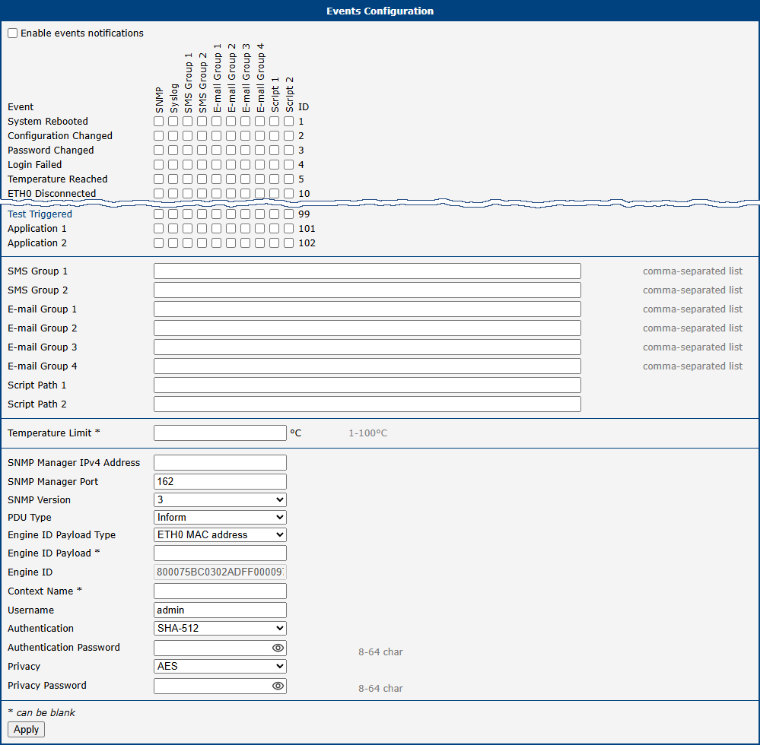Focus the E-mail Group 2 input field
This screenshot has width=760, height=745.
point(367,328)
